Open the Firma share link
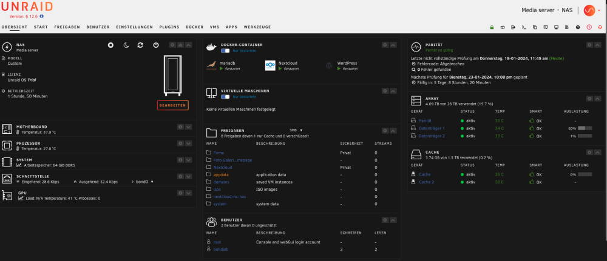Screen dimensions: 607x261 [x=219, y=153]
